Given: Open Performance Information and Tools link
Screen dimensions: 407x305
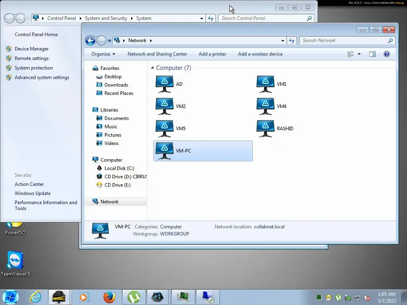Looking at the screenshot, I should point(46,205).
